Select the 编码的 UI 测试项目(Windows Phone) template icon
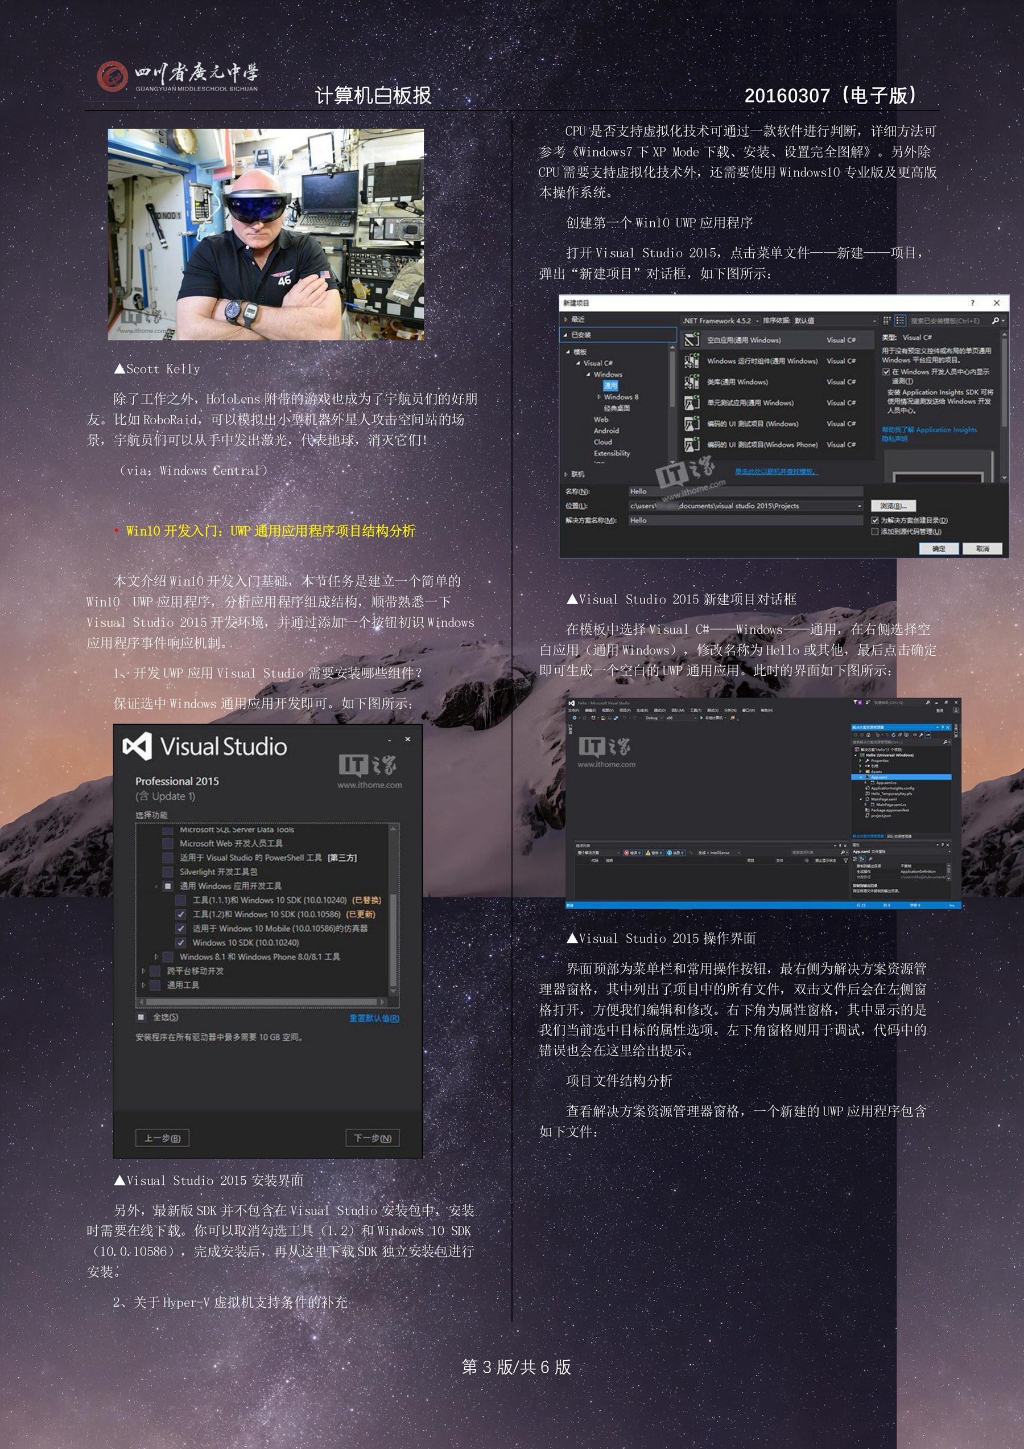The height and width of the screenshot is (1449, 1024). click(x=692, y=444)
